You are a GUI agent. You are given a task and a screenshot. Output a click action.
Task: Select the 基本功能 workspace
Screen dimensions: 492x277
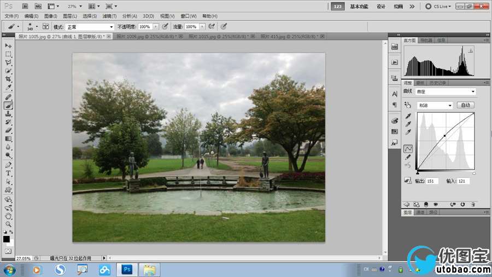pyautogui.click(x=359, y=6)
